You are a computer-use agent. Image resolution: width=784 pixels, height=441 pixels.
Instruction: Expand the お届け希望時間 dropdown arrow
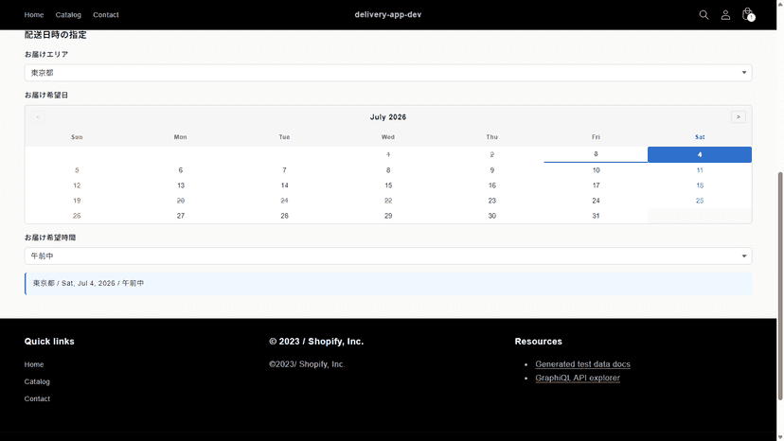(744, 256)
